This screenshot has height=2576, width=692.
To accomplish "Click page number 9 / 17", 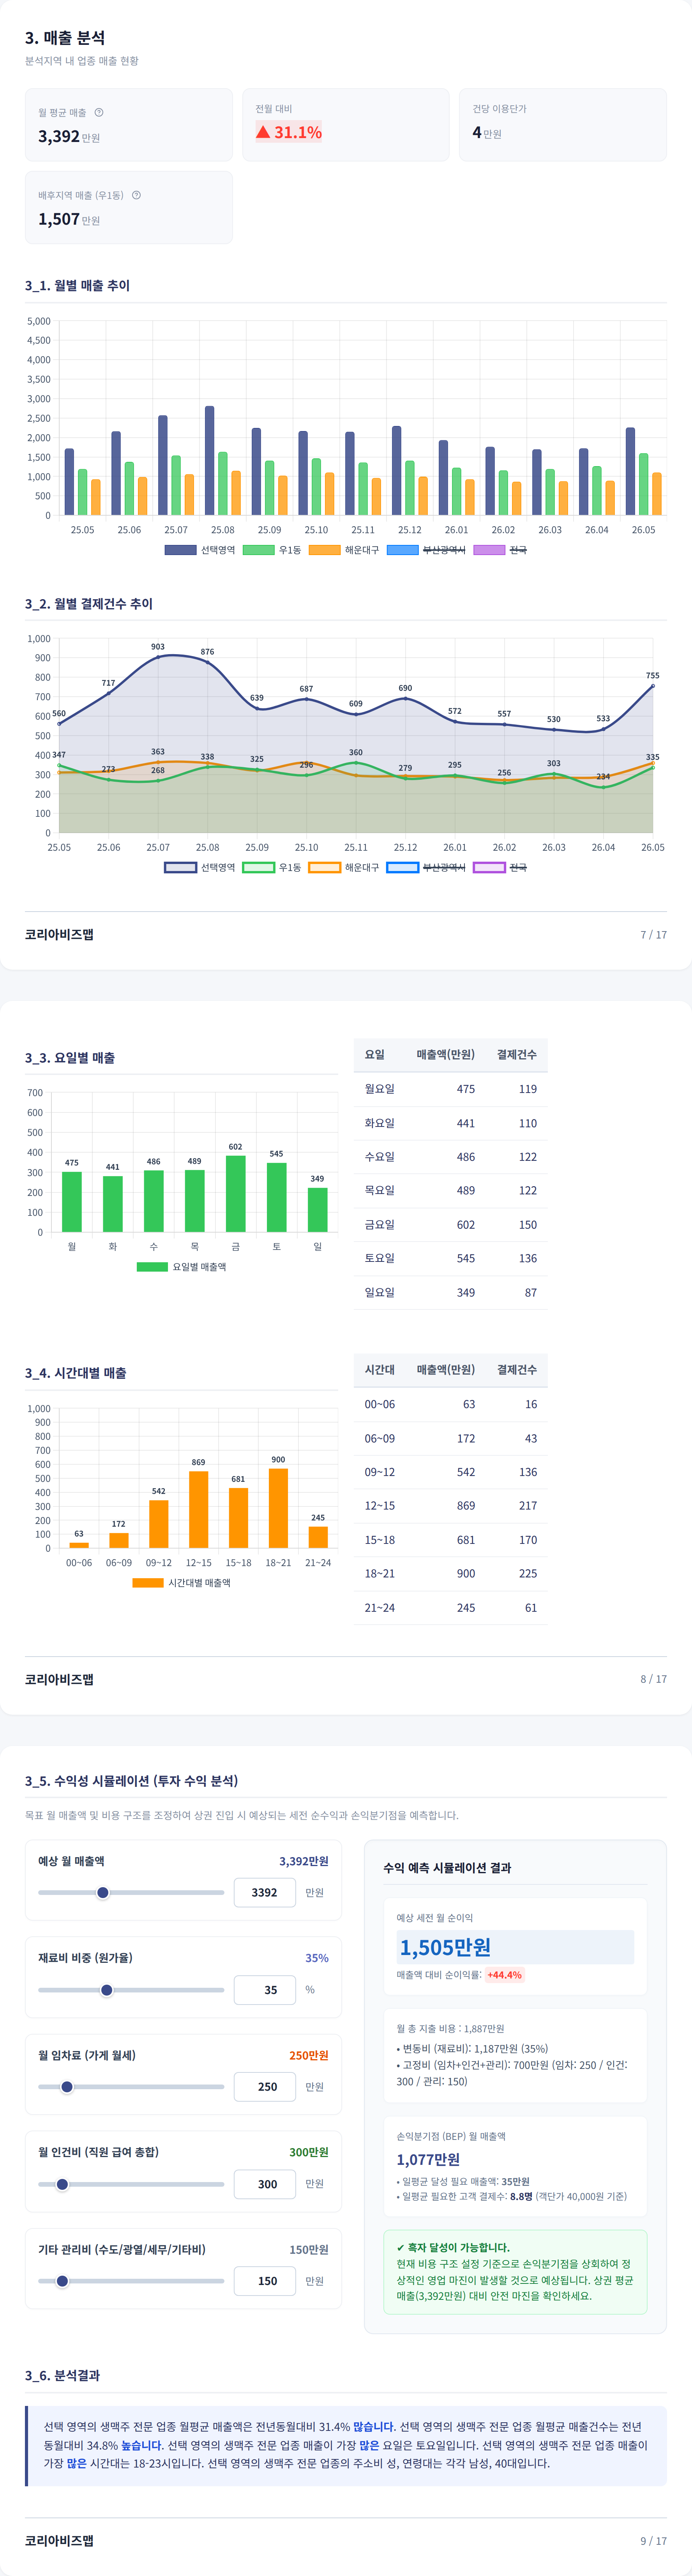I will (653, 2540).
